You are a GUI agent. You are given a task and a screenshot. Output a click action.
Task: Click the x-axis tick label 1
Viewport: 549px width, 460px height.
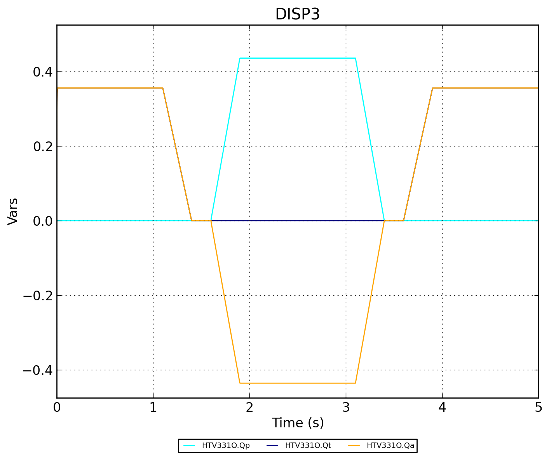pos(153,407)
